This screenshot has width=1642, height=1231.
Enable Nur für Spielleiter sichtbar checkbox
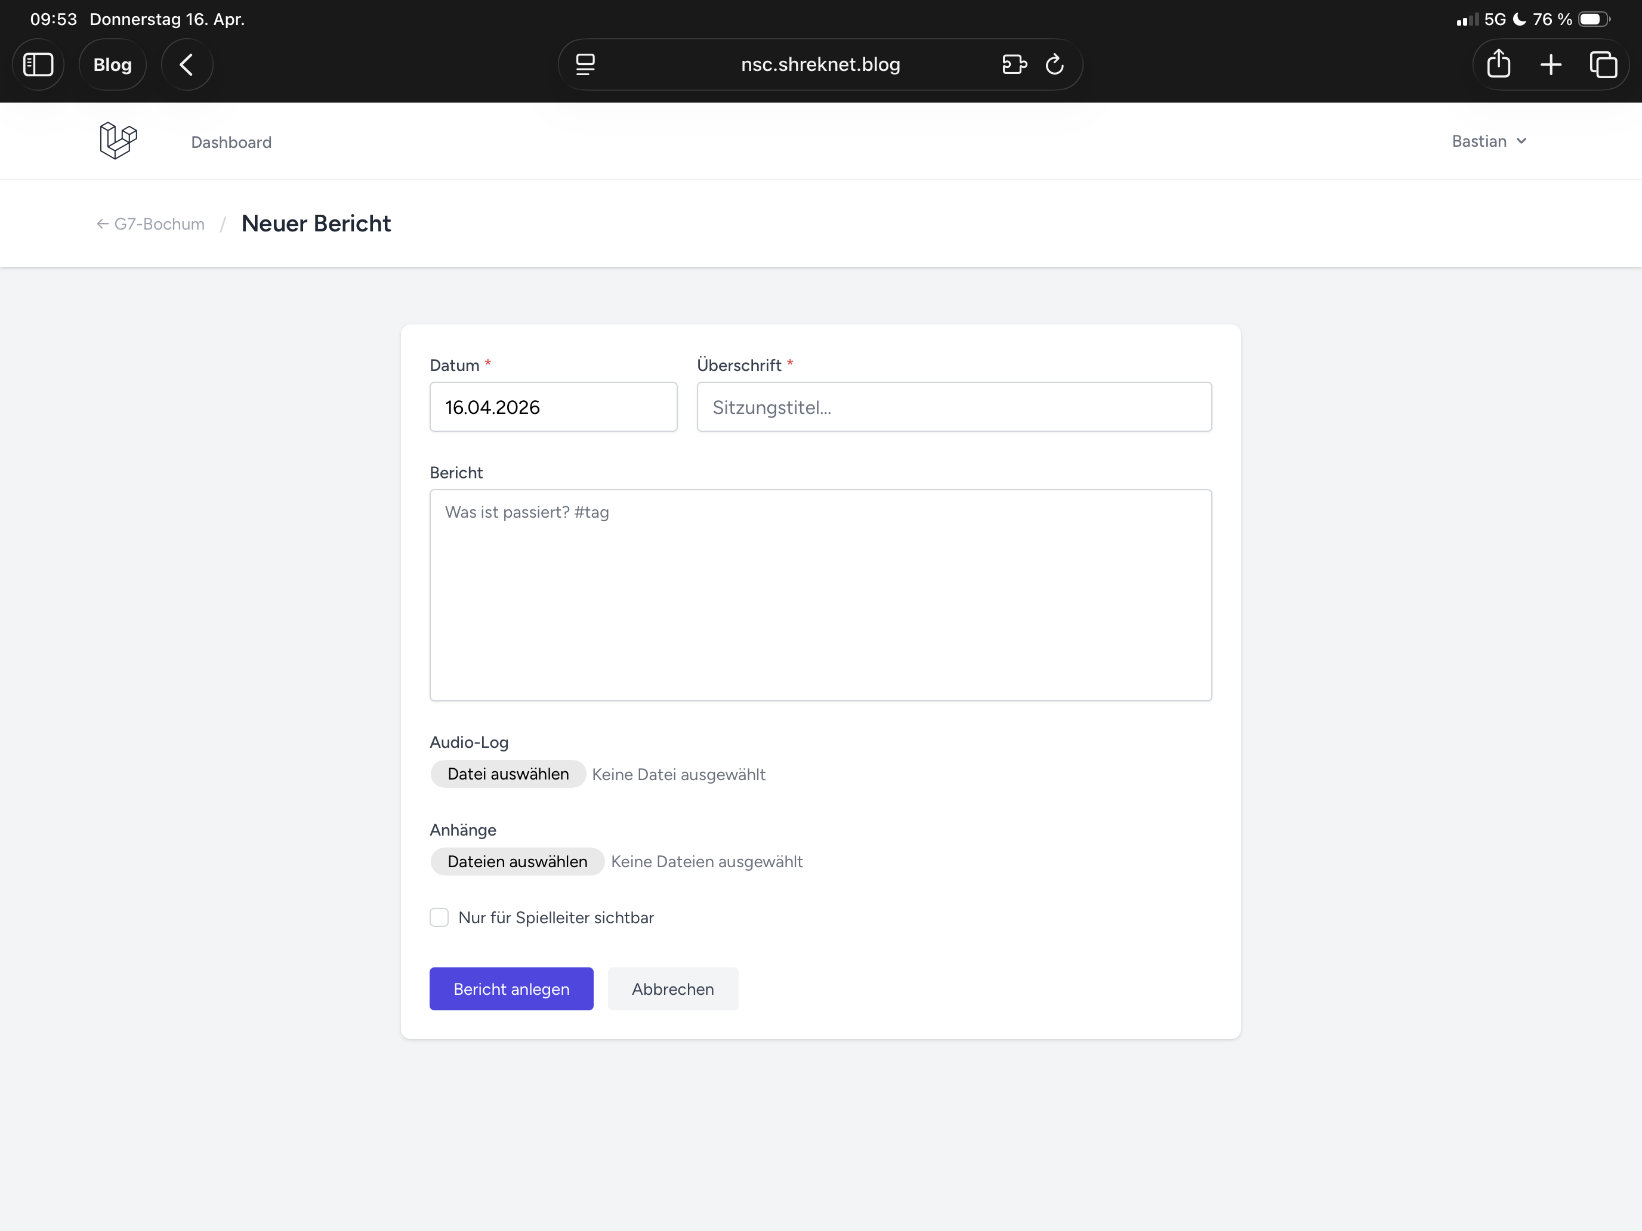pos(439,917)
